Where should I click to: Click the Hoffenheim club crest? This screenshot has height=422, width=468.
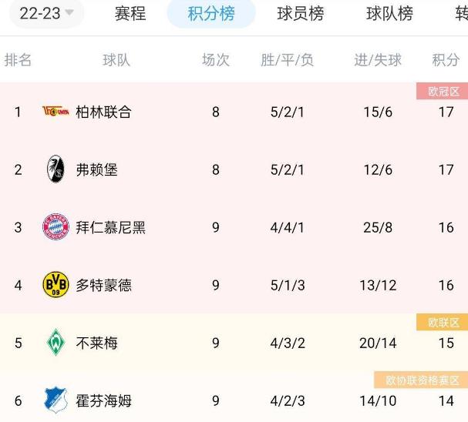pyautogui.click(x=56, y=400)
